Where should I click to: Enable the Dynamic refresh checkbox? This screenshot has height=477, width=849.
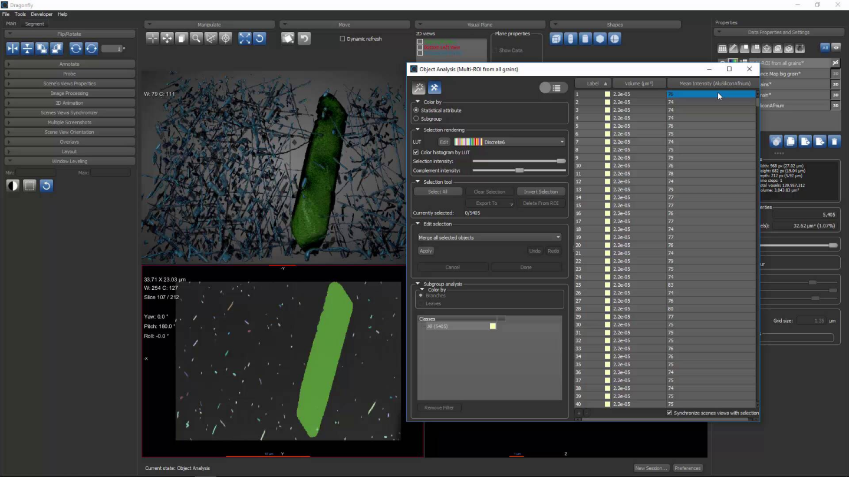[343, 39]
